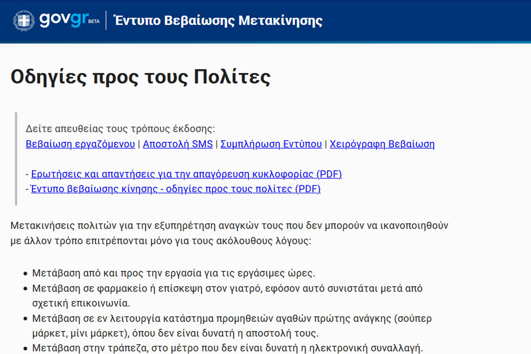Viewport: 531px width, 354px height.
Task: Click the Greek national emblem icon
Action: tap(24, 20)
